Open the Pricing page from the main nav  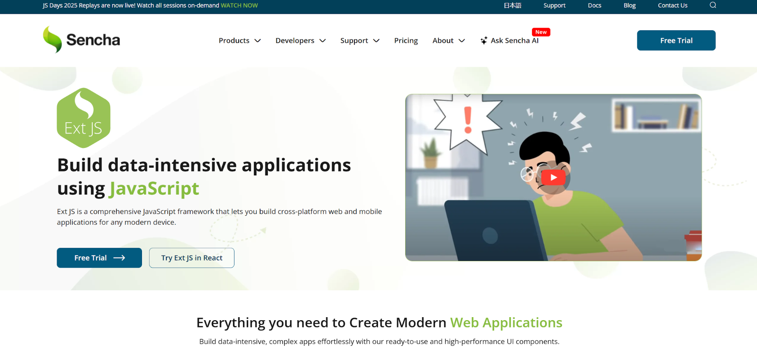(406, 41)
